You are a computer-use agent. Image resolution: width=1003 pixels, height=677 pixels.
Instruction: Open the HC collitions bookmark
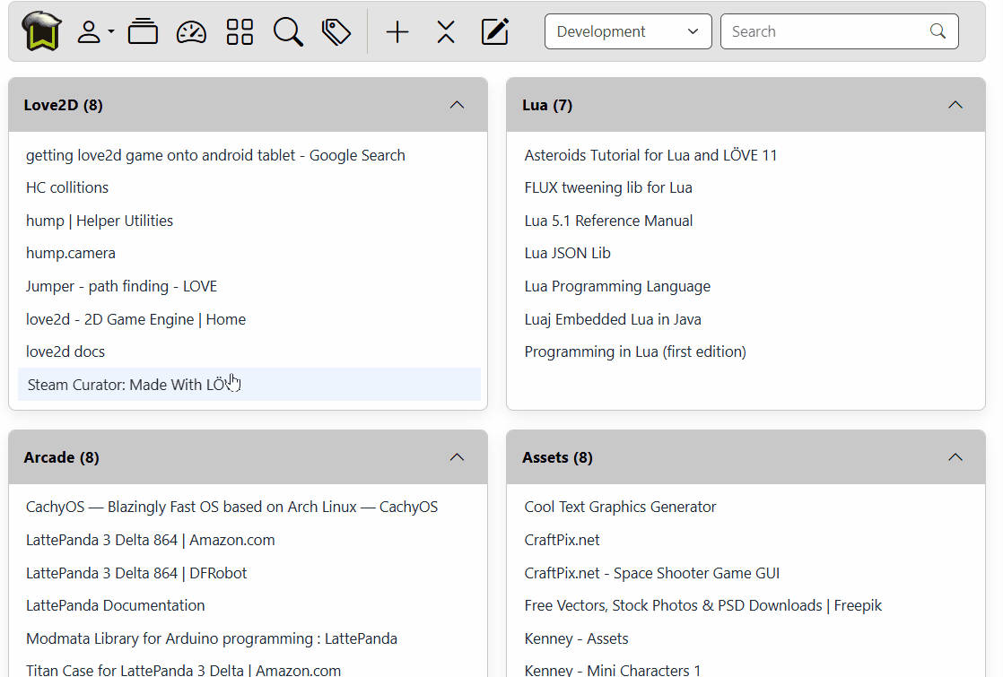click(67, 187)
